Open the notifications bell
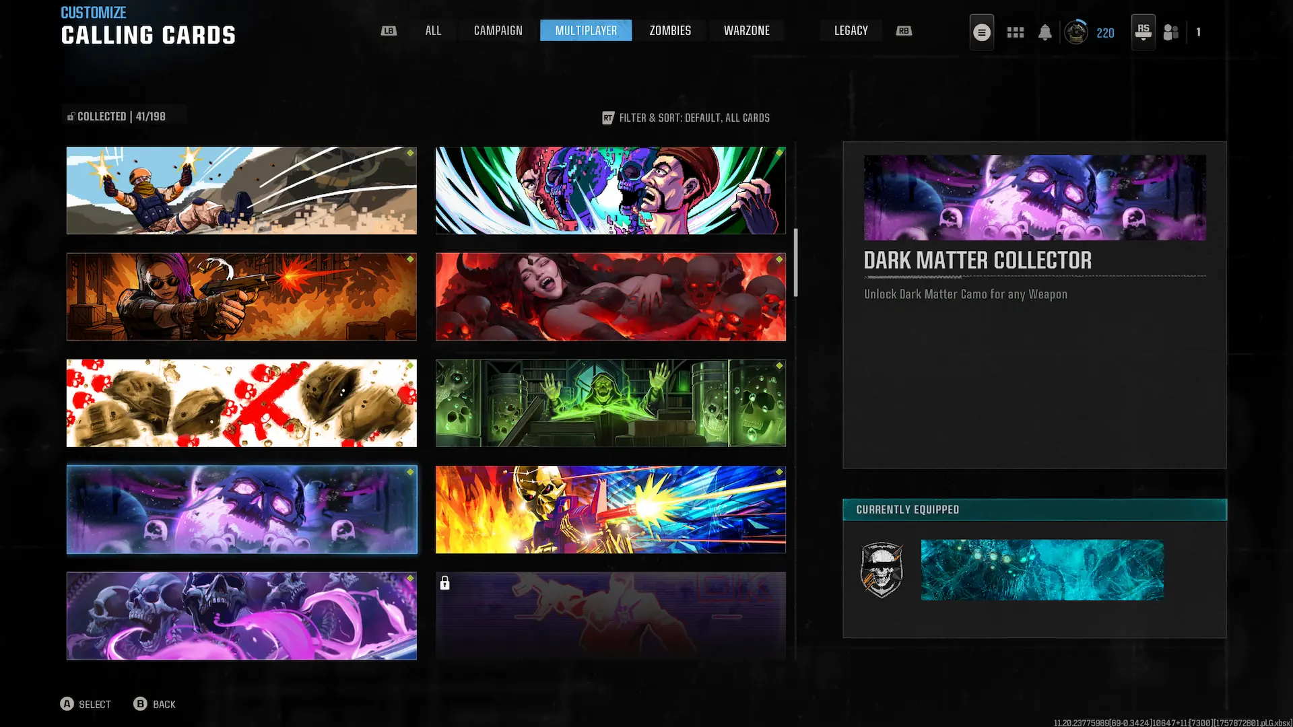 click(x=1045, y=32)
